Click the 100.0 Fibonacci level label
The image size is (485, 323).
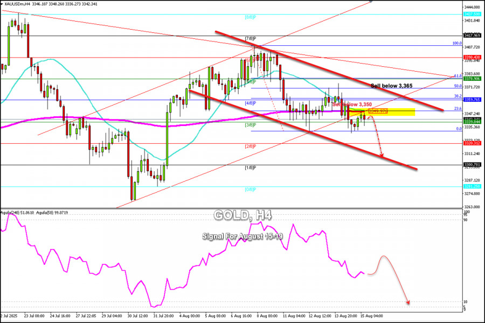point(457,43)
